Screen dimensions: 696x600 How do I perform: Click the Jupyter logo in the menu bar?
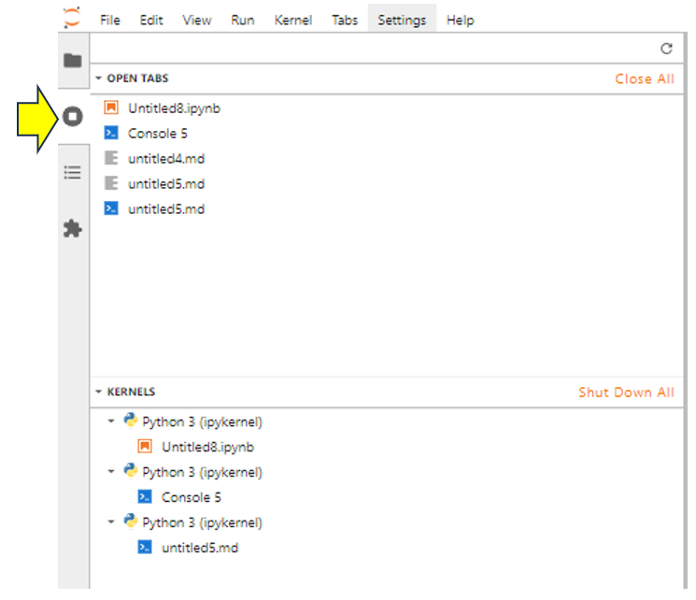point(72,19)
